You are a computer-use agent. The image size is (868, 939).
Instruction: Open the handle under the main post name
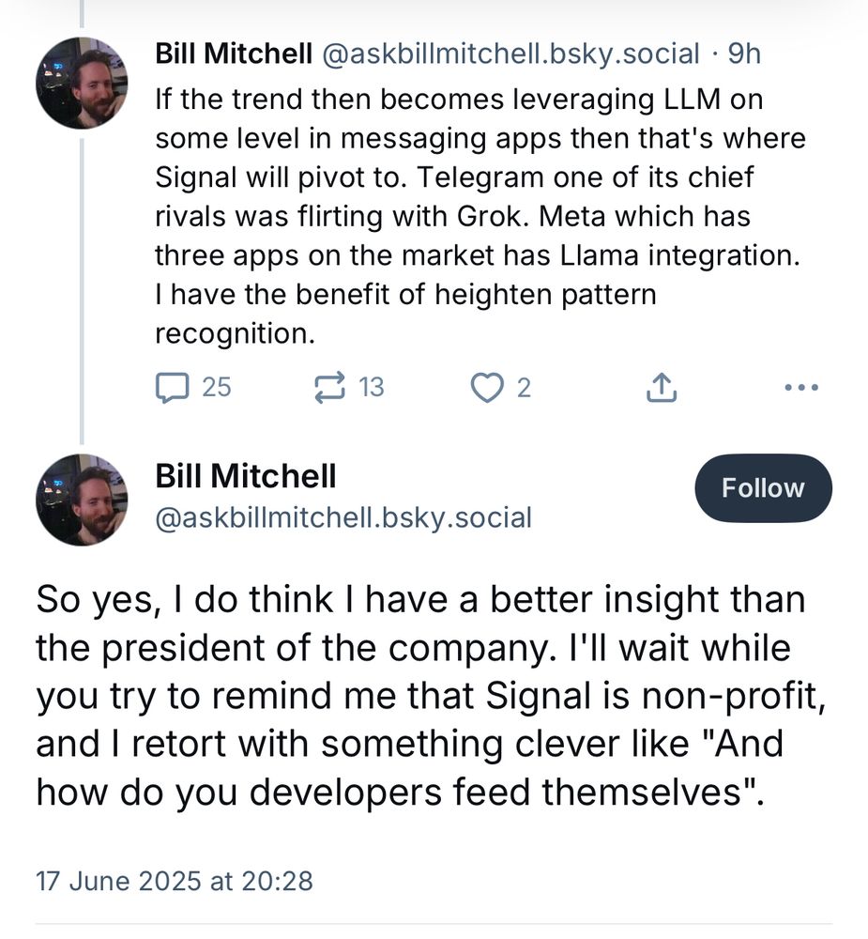coord(343,518)
